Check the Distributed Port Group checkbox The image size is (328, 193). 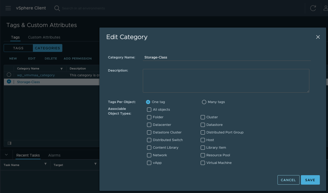click(203, 132)
